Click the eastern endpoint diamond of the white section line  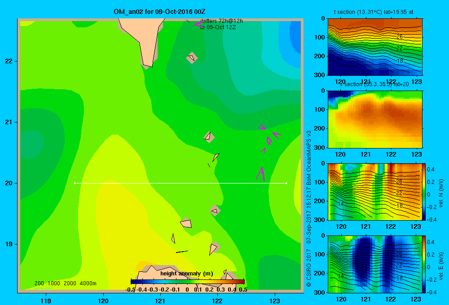(x=286, y=183)
